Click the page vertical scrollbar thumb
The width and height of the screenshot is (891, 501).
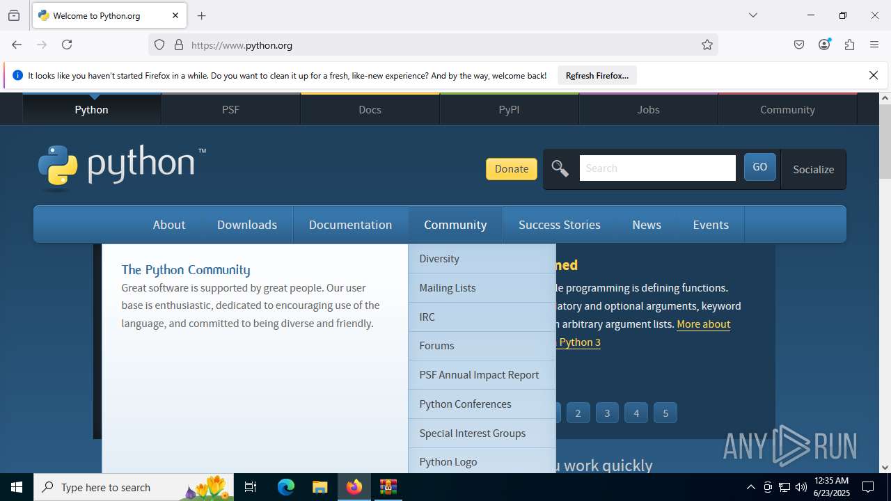tap(885, 141)
